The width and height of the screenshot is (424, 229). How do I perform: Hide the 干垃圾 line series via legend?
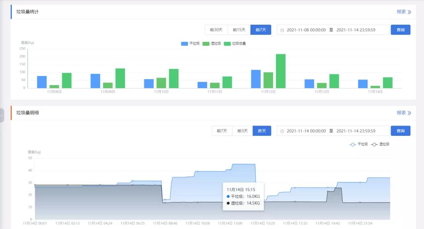(358, 144)
